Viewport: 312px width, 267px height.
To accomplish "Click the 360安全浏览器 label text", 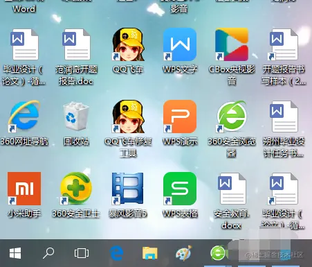I will (x=232, y=147).
